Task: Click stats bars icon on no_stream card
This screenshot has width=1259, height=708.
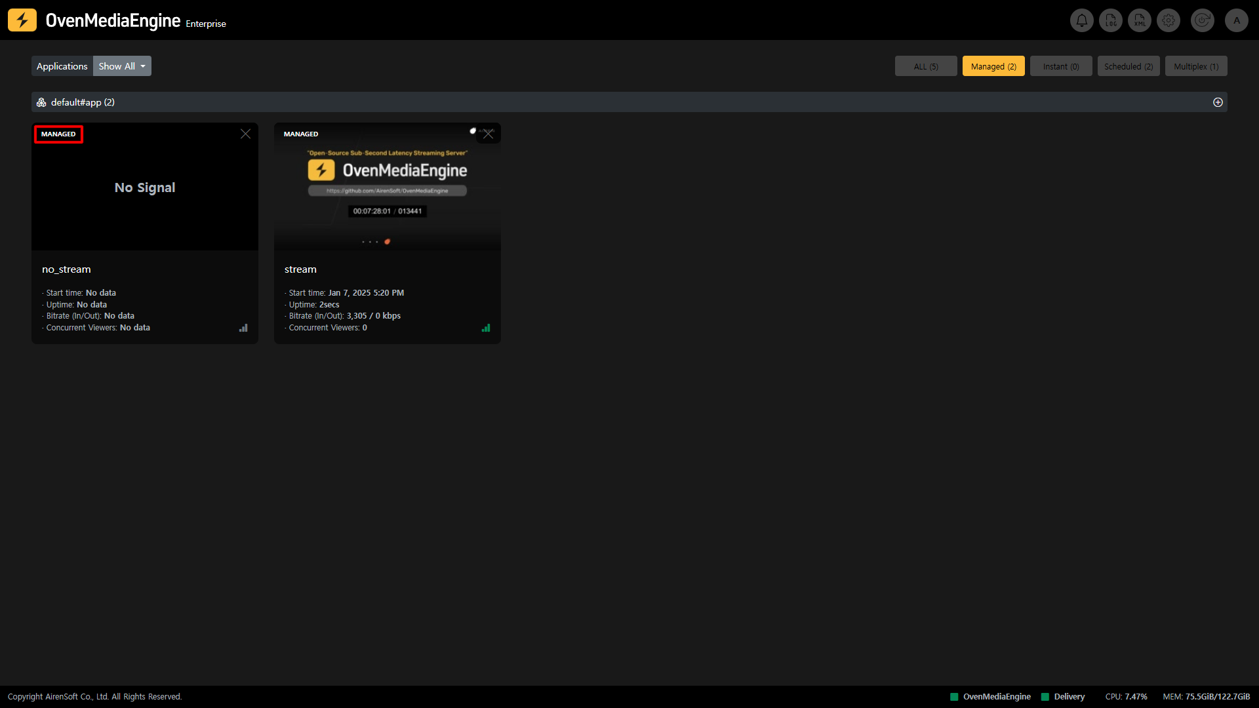Action: pyautogui.click(x=243, y=328)
